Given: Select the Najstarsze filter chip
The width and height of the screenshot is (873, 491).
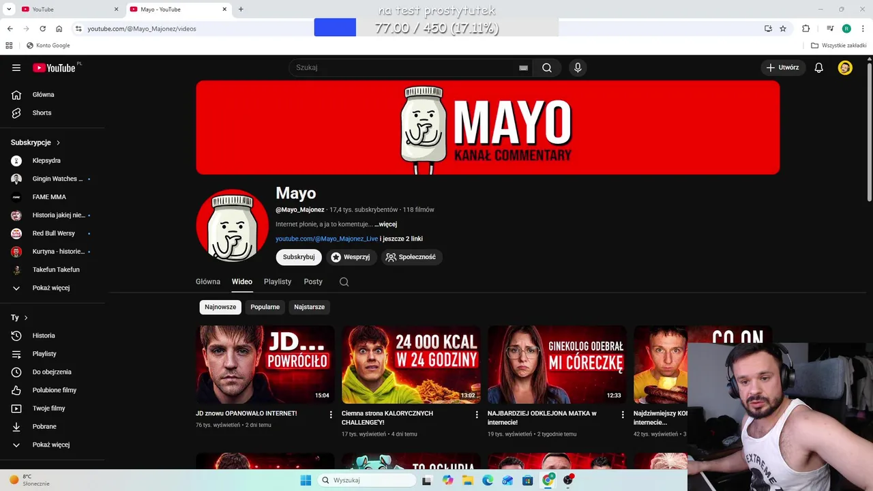Looking at the screenshot, I should 310,307.
